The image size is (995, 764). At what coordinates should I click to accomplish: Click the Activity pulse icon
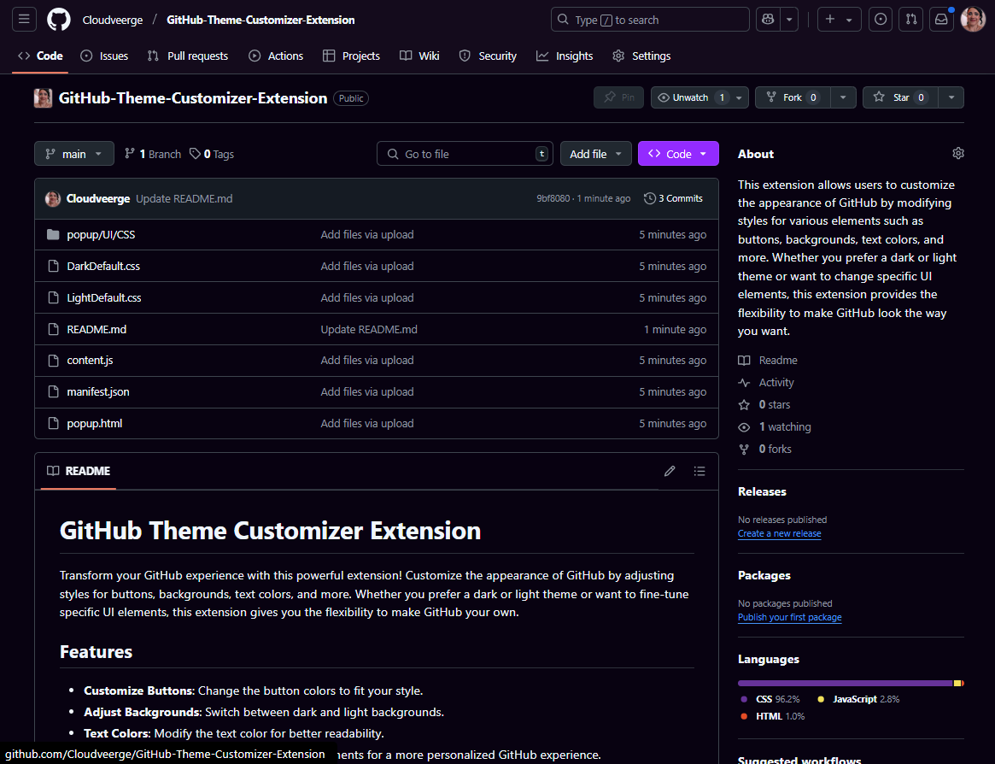tap(745, 382)
